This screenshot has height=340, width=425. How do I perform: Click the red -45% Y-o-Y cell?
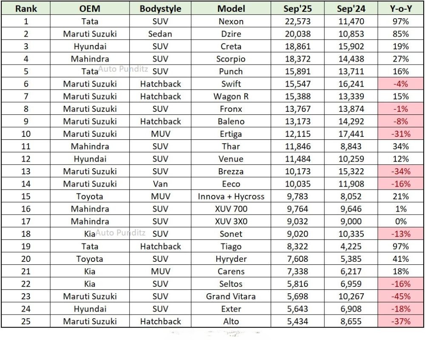tap(400, 297)
